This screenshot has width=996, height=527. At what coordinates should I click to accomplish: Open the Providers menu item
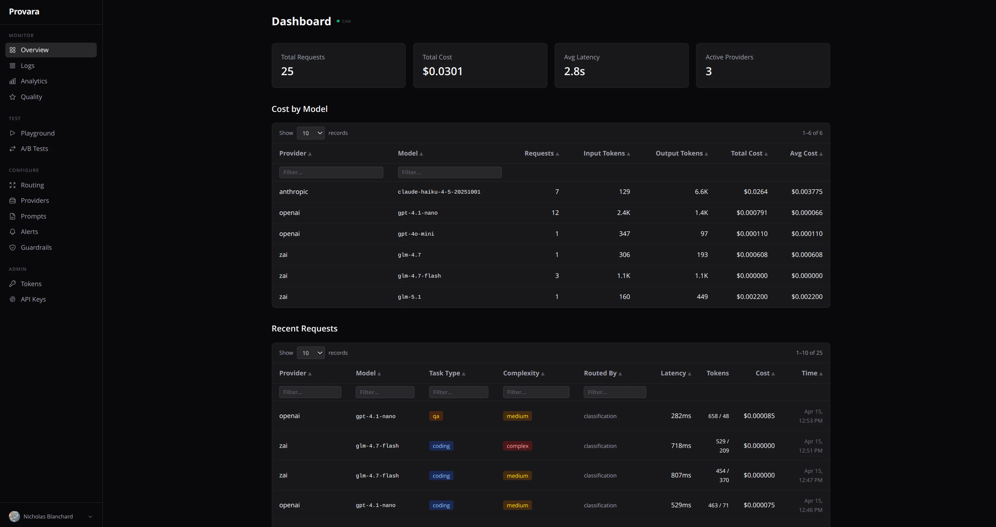coord(35,201)
